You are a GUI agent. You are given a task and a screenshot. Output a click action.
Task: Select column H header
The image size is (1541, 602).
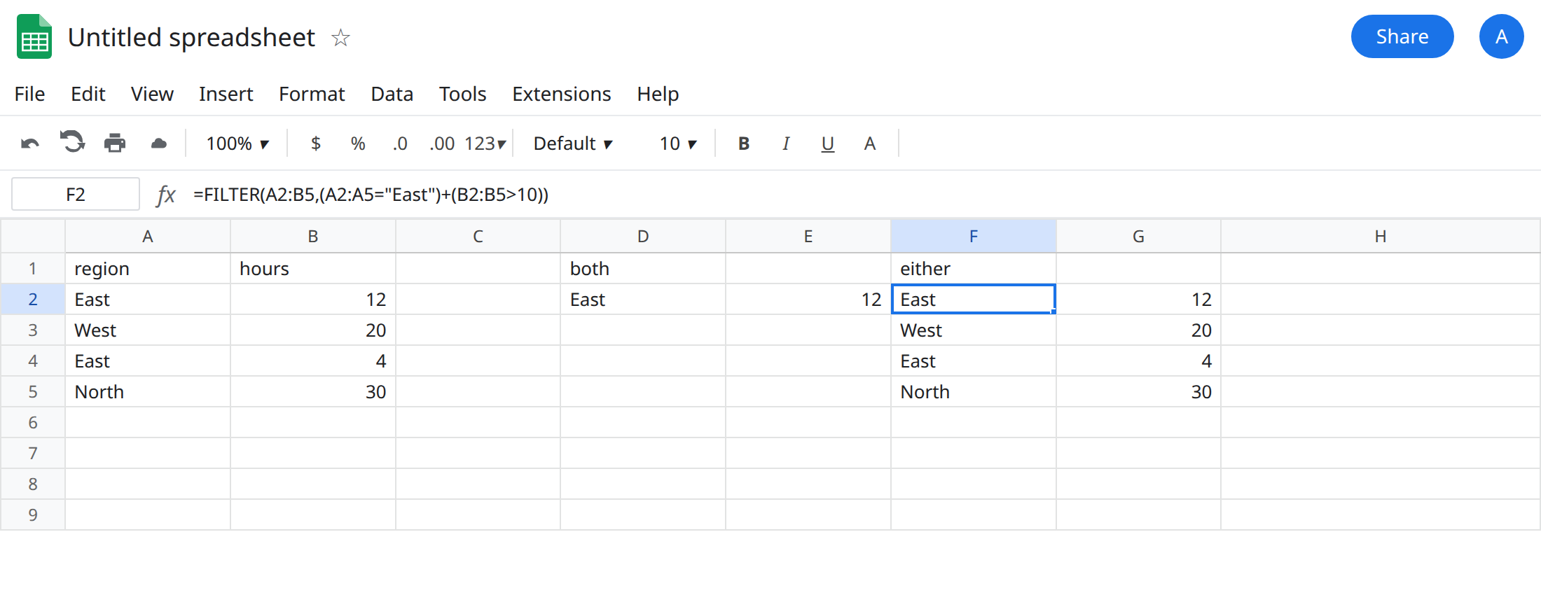[1381, 237]
